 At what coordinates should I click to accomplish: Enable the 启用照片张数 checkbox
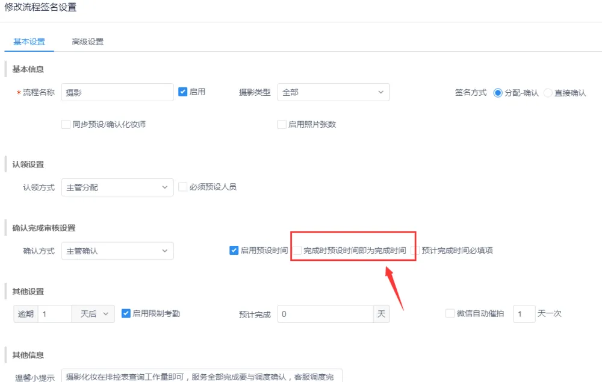click(x=282, y=124)
